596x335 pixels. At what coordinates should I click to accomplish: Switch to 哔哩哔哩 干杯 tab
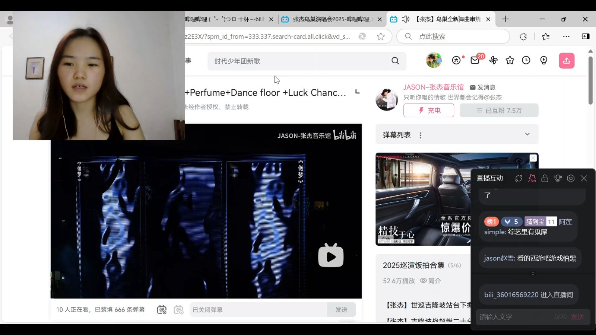tap(225, 19)
